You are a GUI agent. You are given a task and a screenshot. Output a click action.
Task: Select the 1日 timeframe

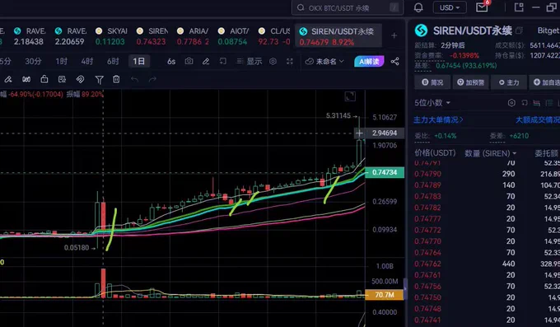tap(139, 62)
